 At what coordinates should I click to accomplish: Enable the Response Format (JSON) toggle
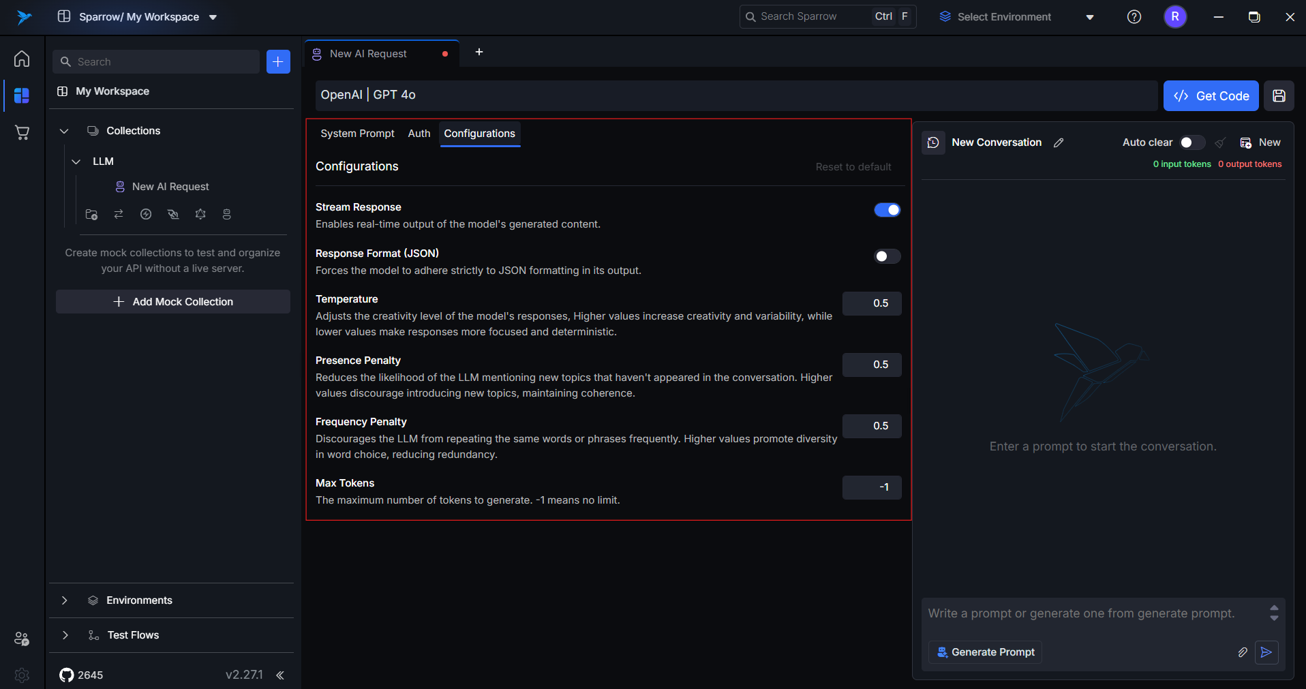(887, 256)
